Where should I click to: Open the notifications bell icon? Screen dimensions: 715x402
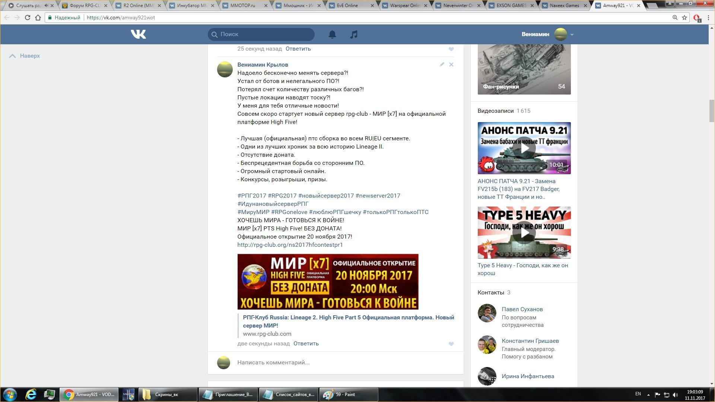coord(332,34)
